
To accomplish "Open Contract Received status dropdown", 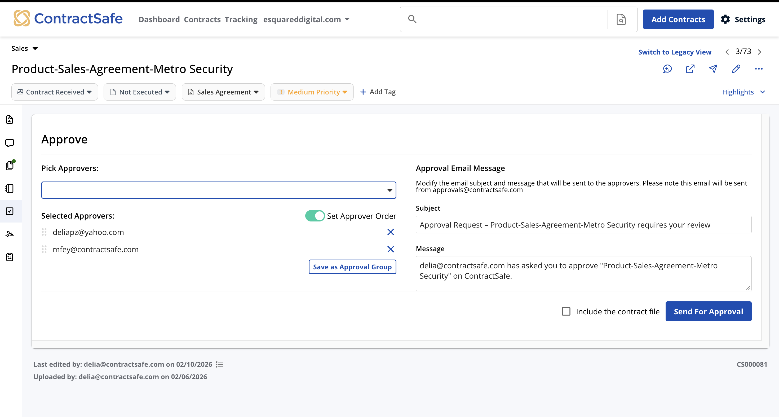I will click(55, 92).
